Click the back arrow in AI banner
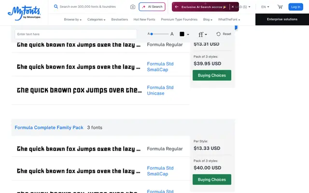309x193 pixels. click(x=177, y=7)
